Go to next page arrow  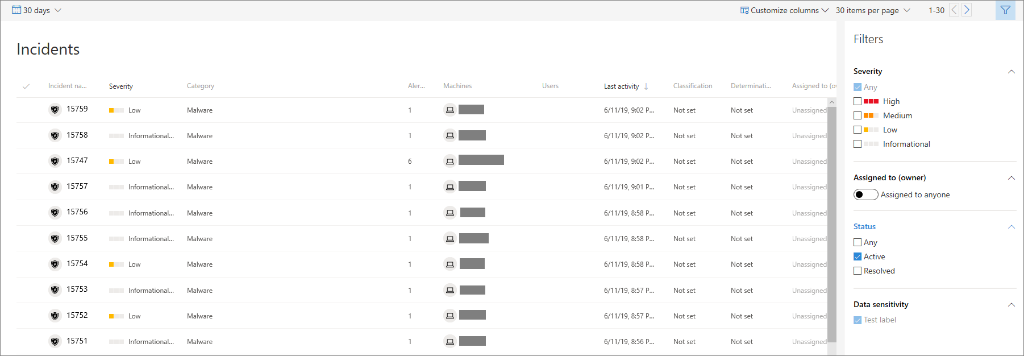967,10
